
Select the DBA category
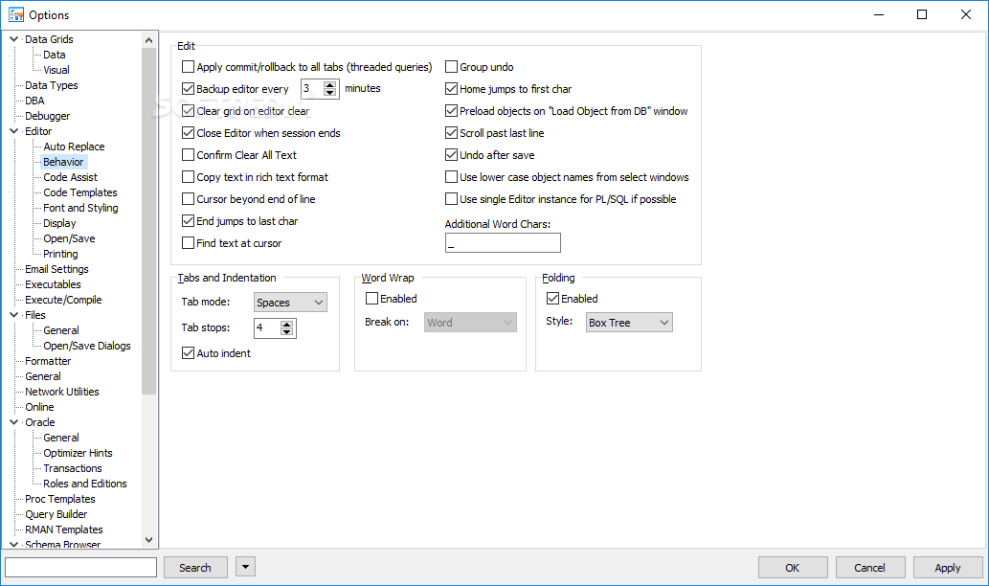[34, 101]
